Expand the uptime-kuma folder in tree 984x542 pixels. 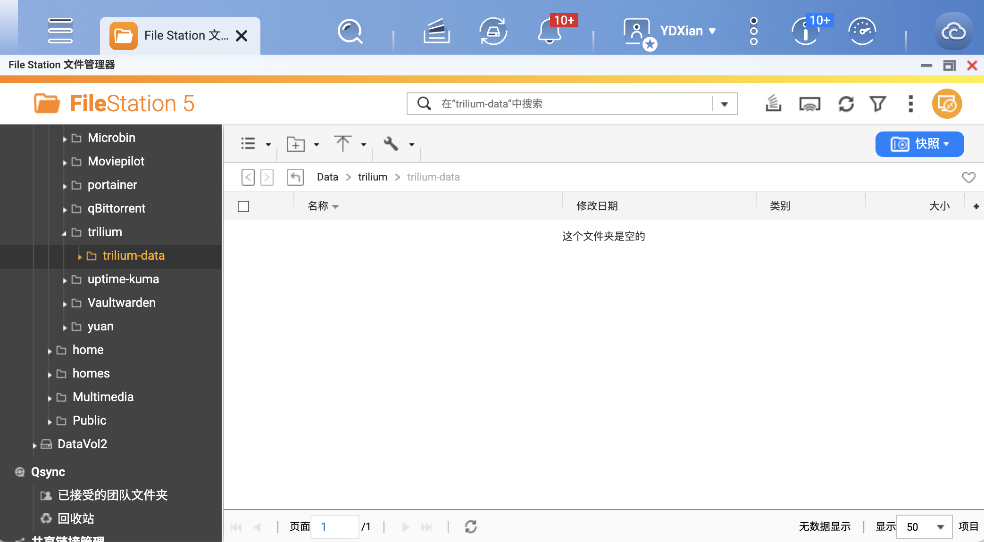(65, 280)
